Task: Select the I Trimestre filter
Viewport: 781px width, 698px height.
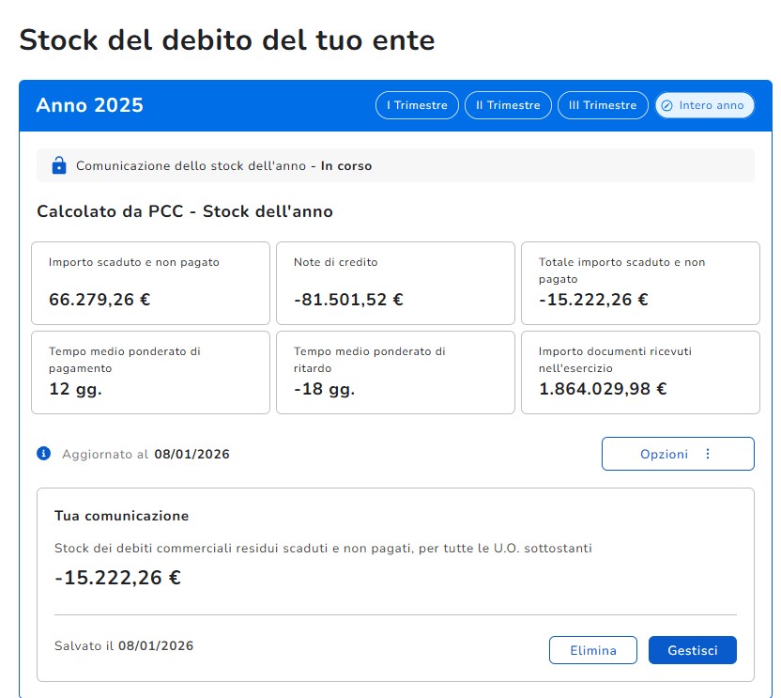Action: (417, 105)
